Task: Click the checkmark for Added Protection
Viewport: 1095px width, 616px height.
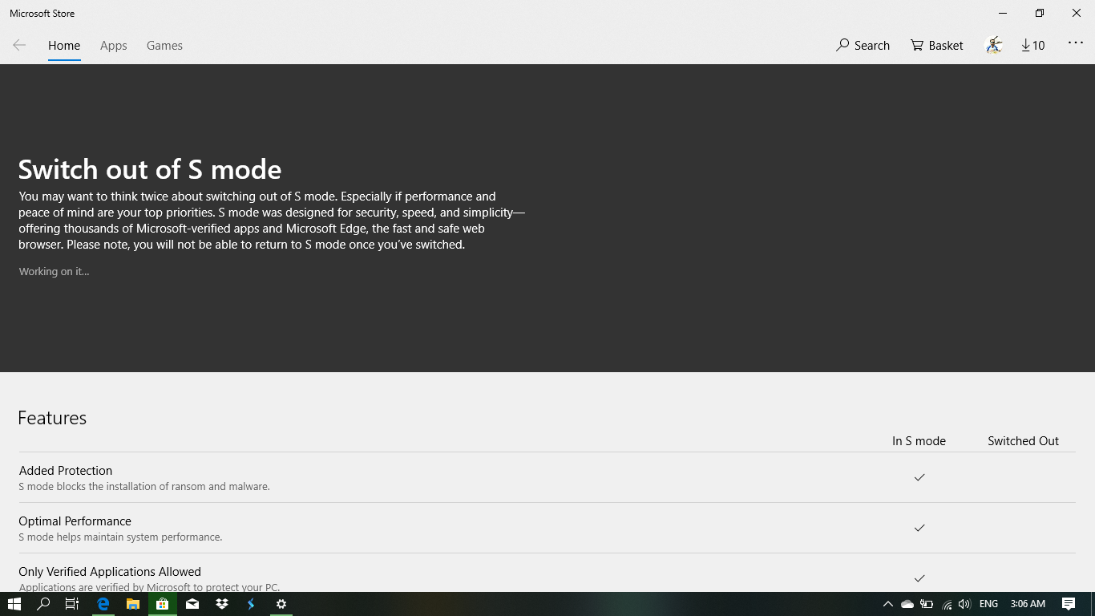Action: (919, 477)
